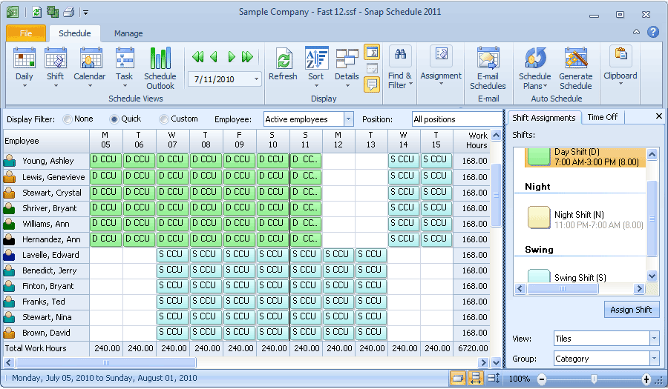The height and width of the screenshot is (389, 668).
Task: Increase zoom with plus button
Action: (x=646, y=379)
